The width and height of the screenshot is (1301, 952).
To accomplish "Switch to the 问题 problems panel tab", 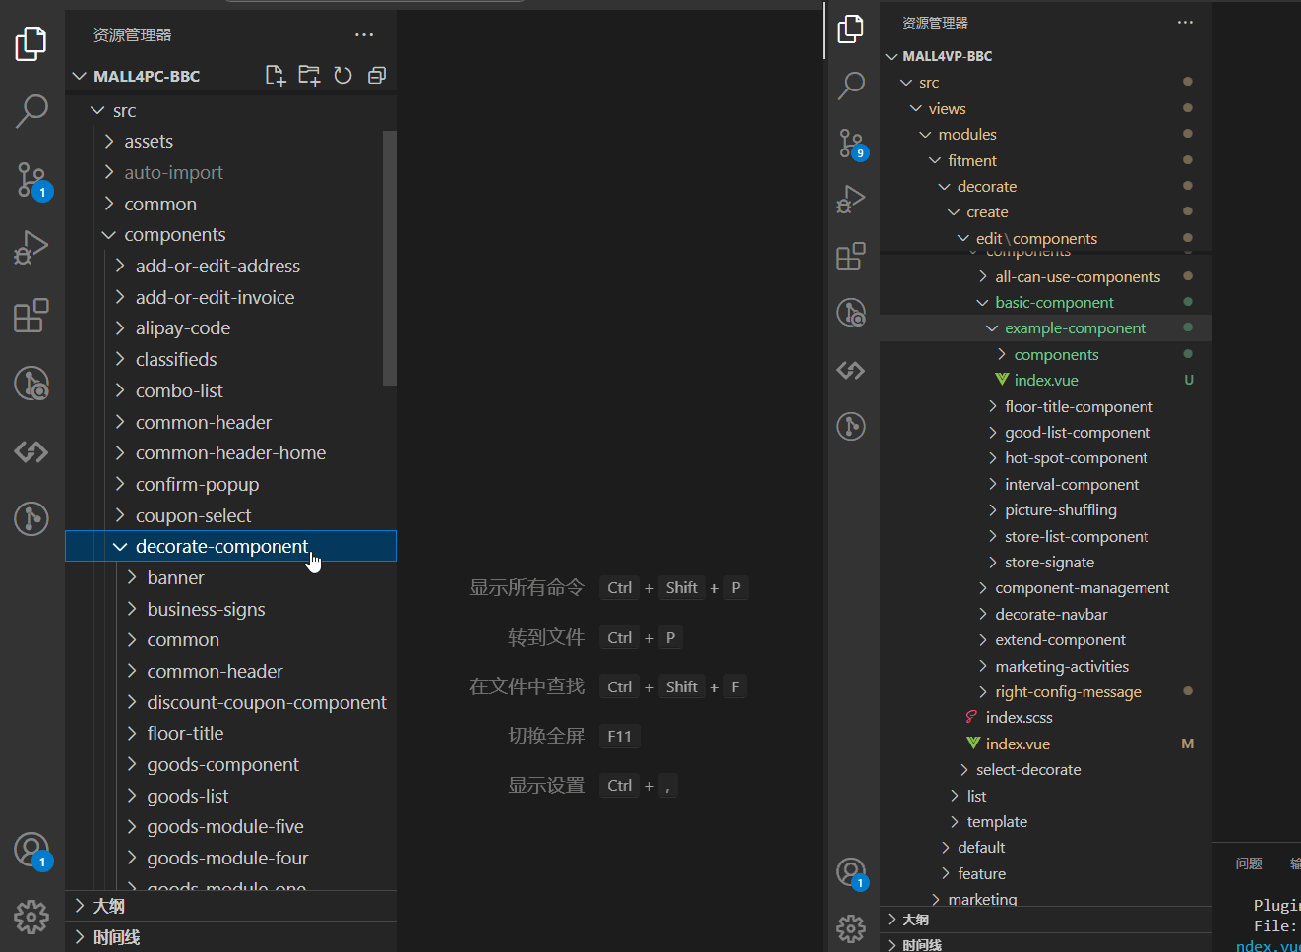I will [x=1248, y=863].
